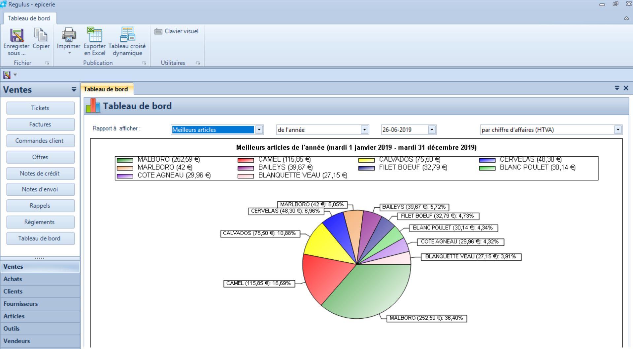Switch to the Fournisseurs module section
The height and width of the screenshot is (349, 633).
(40, 304)
